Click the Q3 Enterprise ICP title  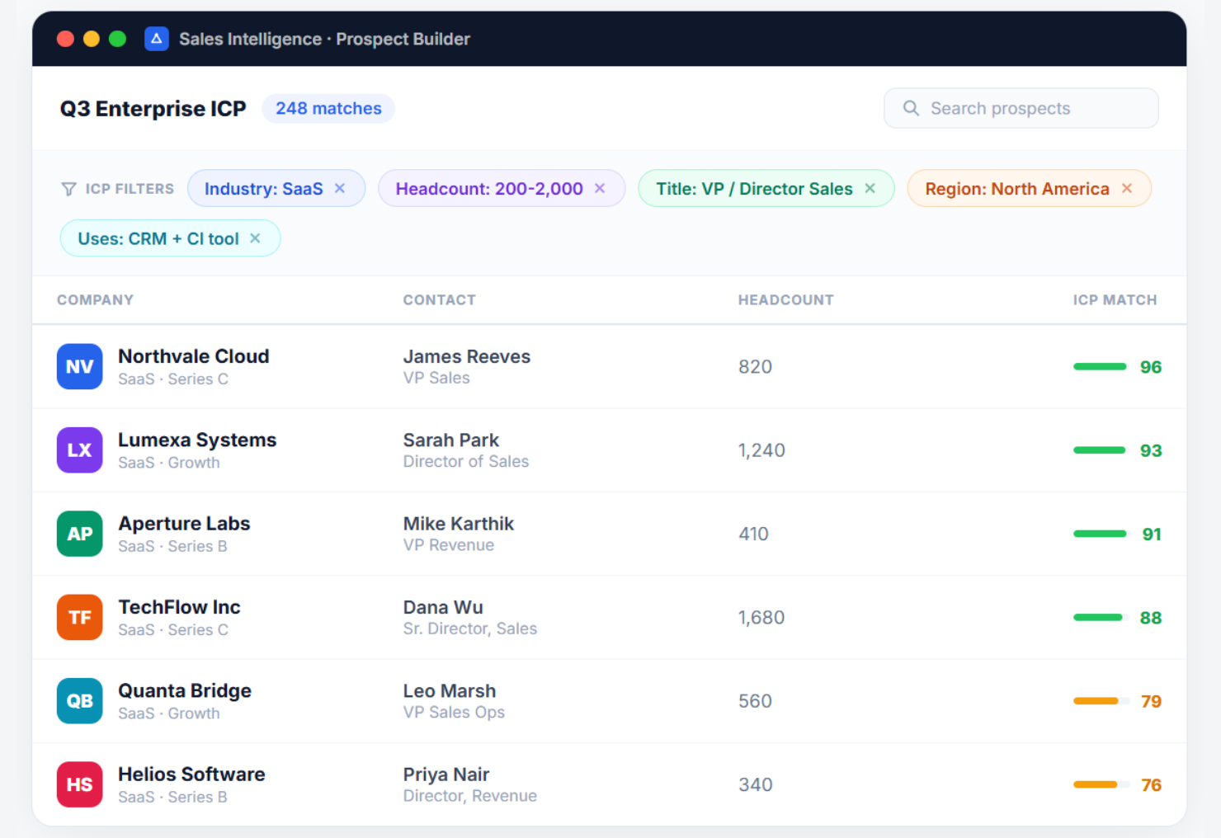[153, 109]
